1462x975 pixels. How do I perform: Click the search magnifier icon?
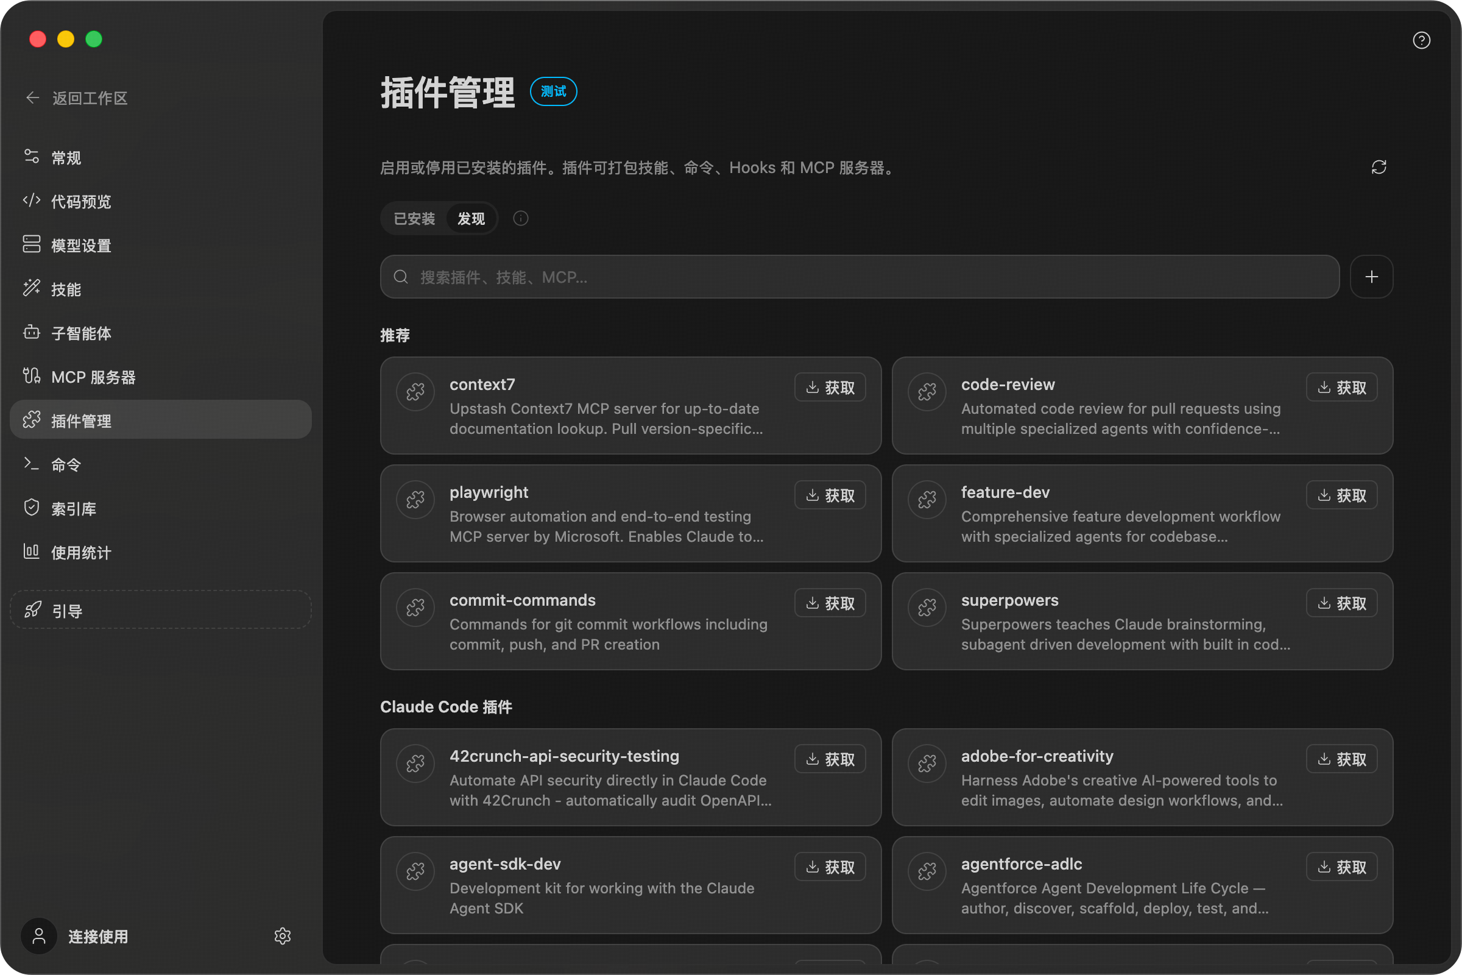401,277
